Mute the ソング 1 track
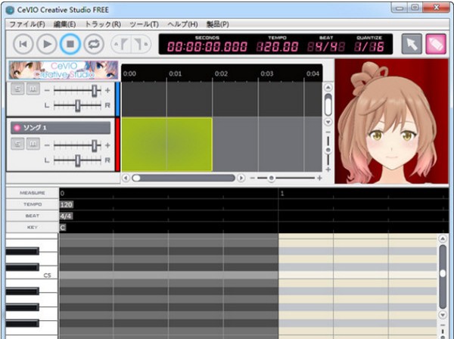This screenshot has width=454, height=339. click(33, 144)
